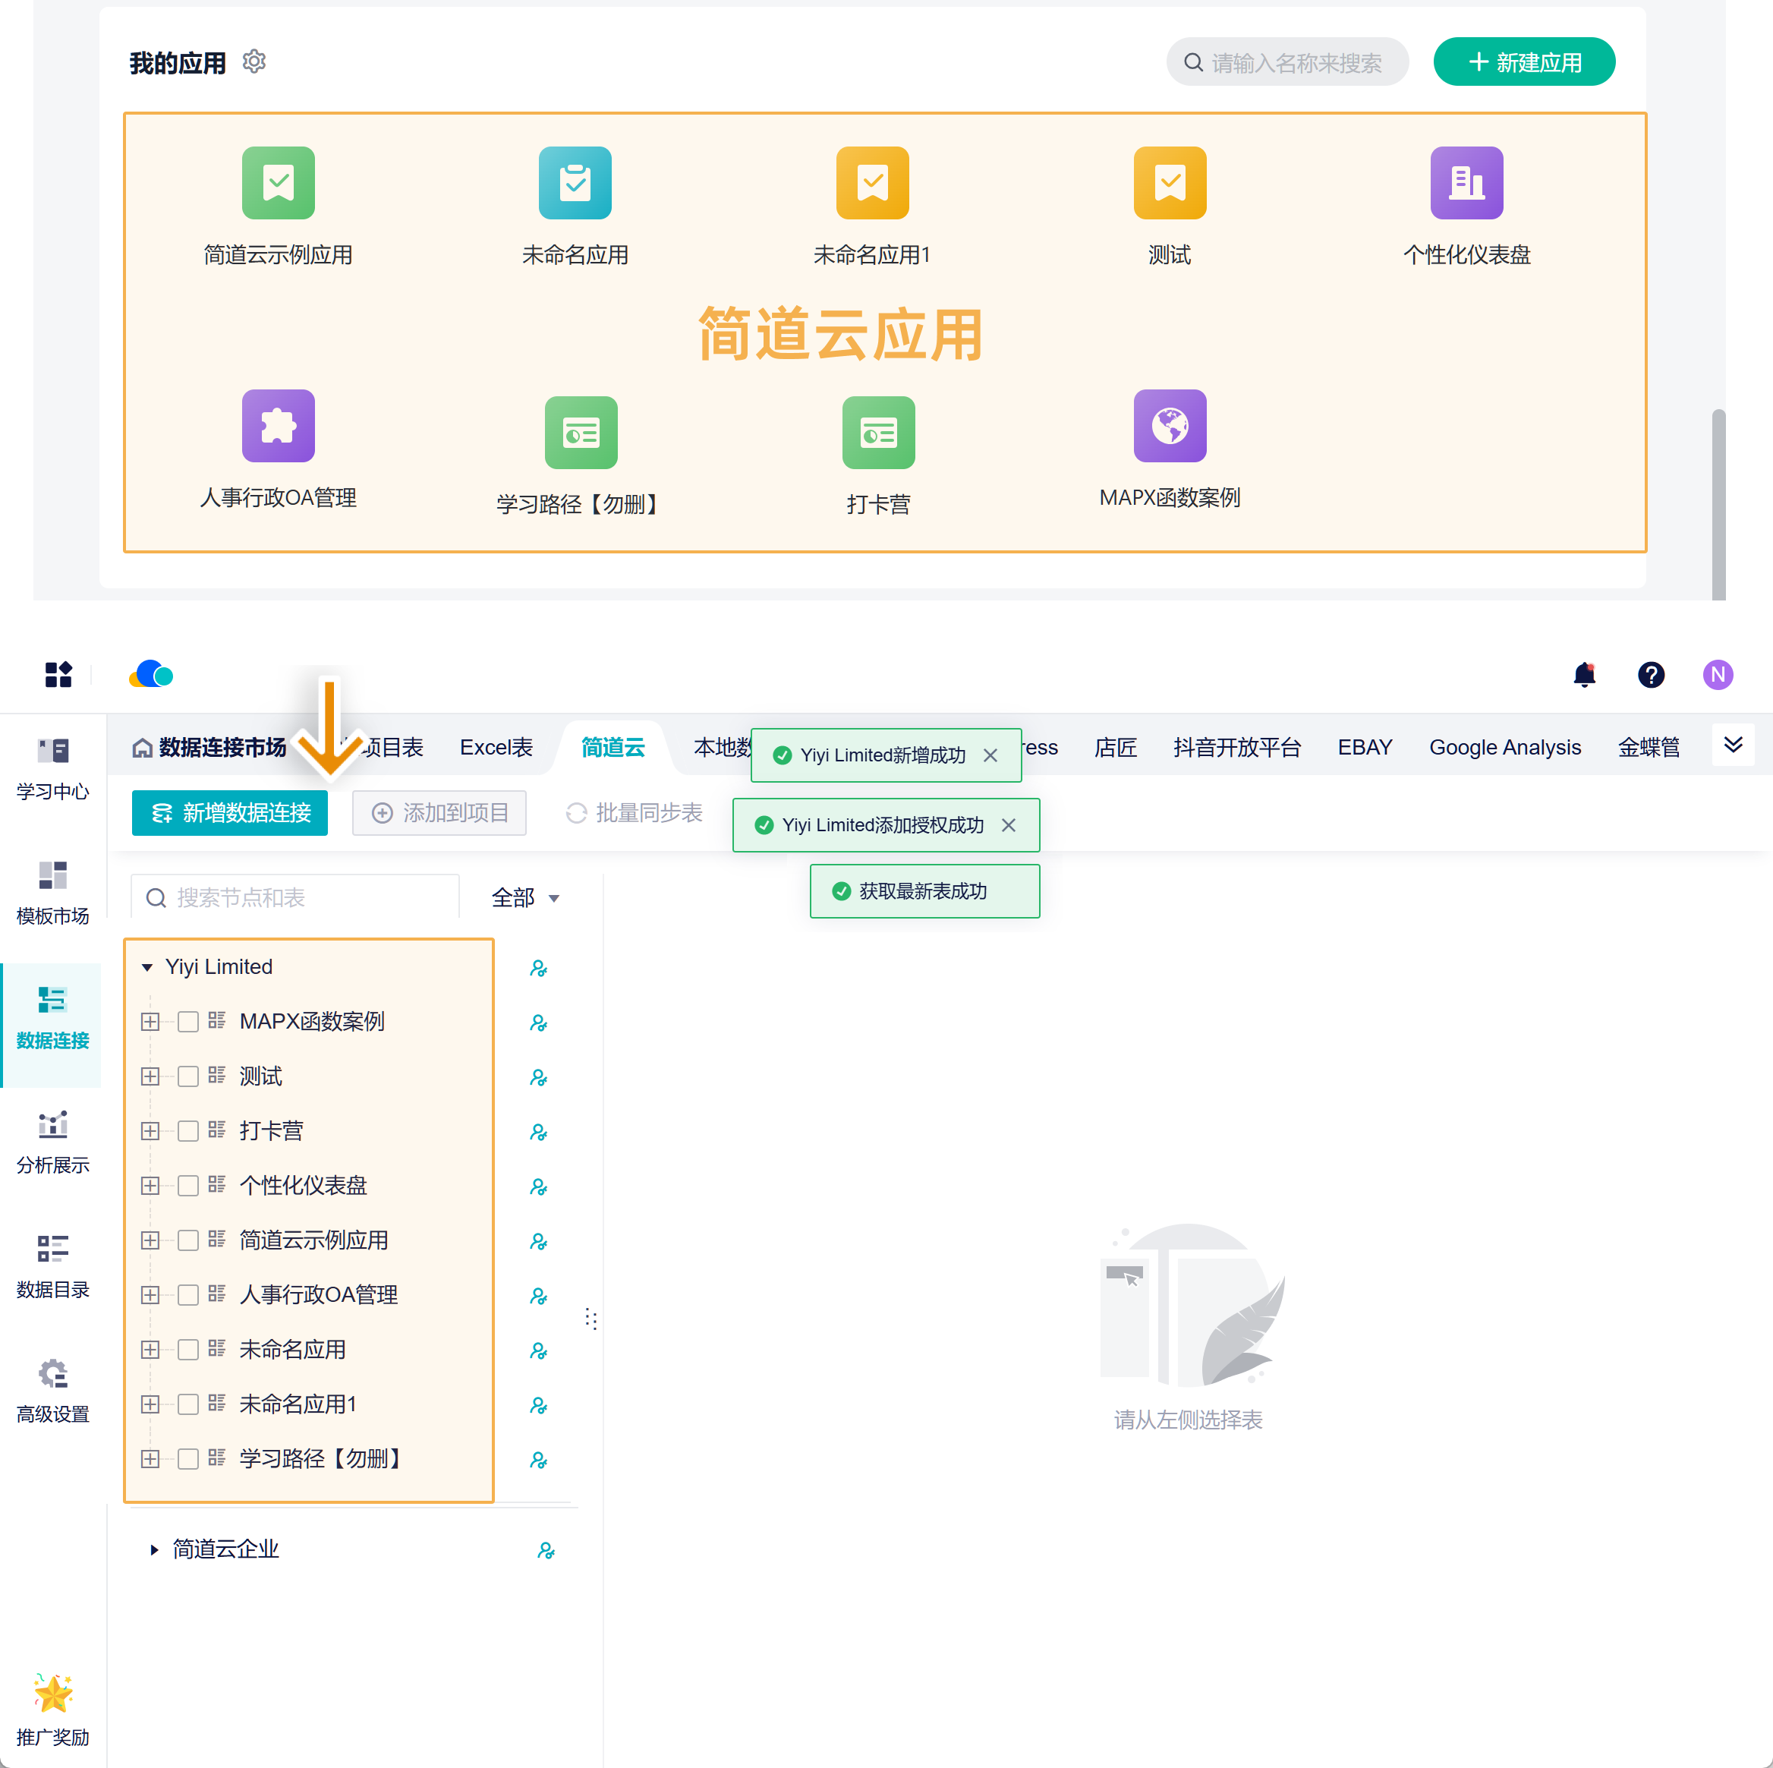Click the 新建应用 button
Image resolution: width=1773 pixels, height=1768 pixels.
[x=1523, y=62]
